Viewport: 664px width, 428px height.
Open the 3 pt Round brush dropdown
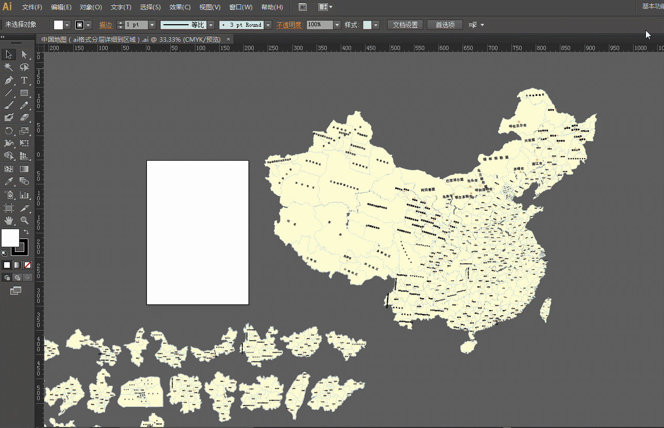[x=268, y=25]
